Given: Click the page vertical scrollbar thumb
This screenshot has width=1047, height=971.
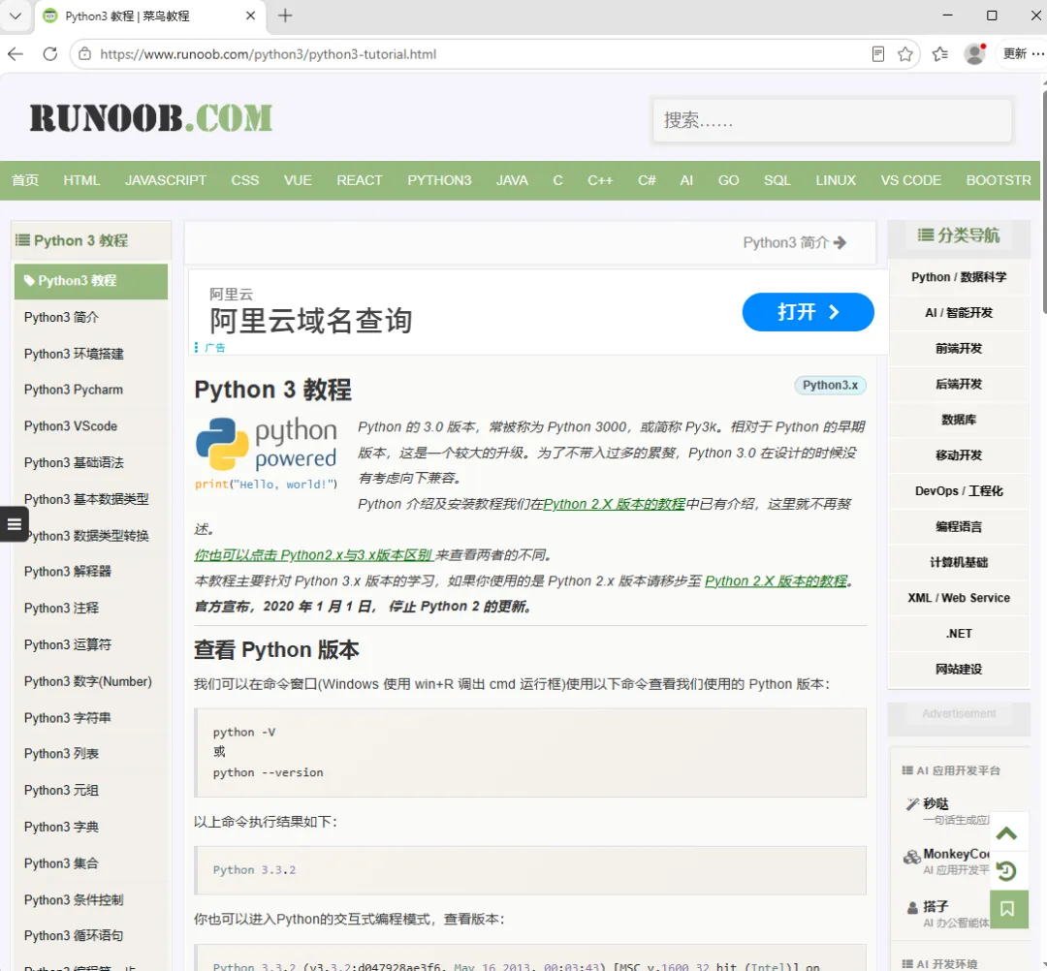Looking at the screenshot, I should (x=1043, y=202).
